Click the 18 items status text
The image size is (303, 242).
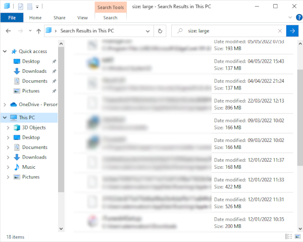point(15,237)
